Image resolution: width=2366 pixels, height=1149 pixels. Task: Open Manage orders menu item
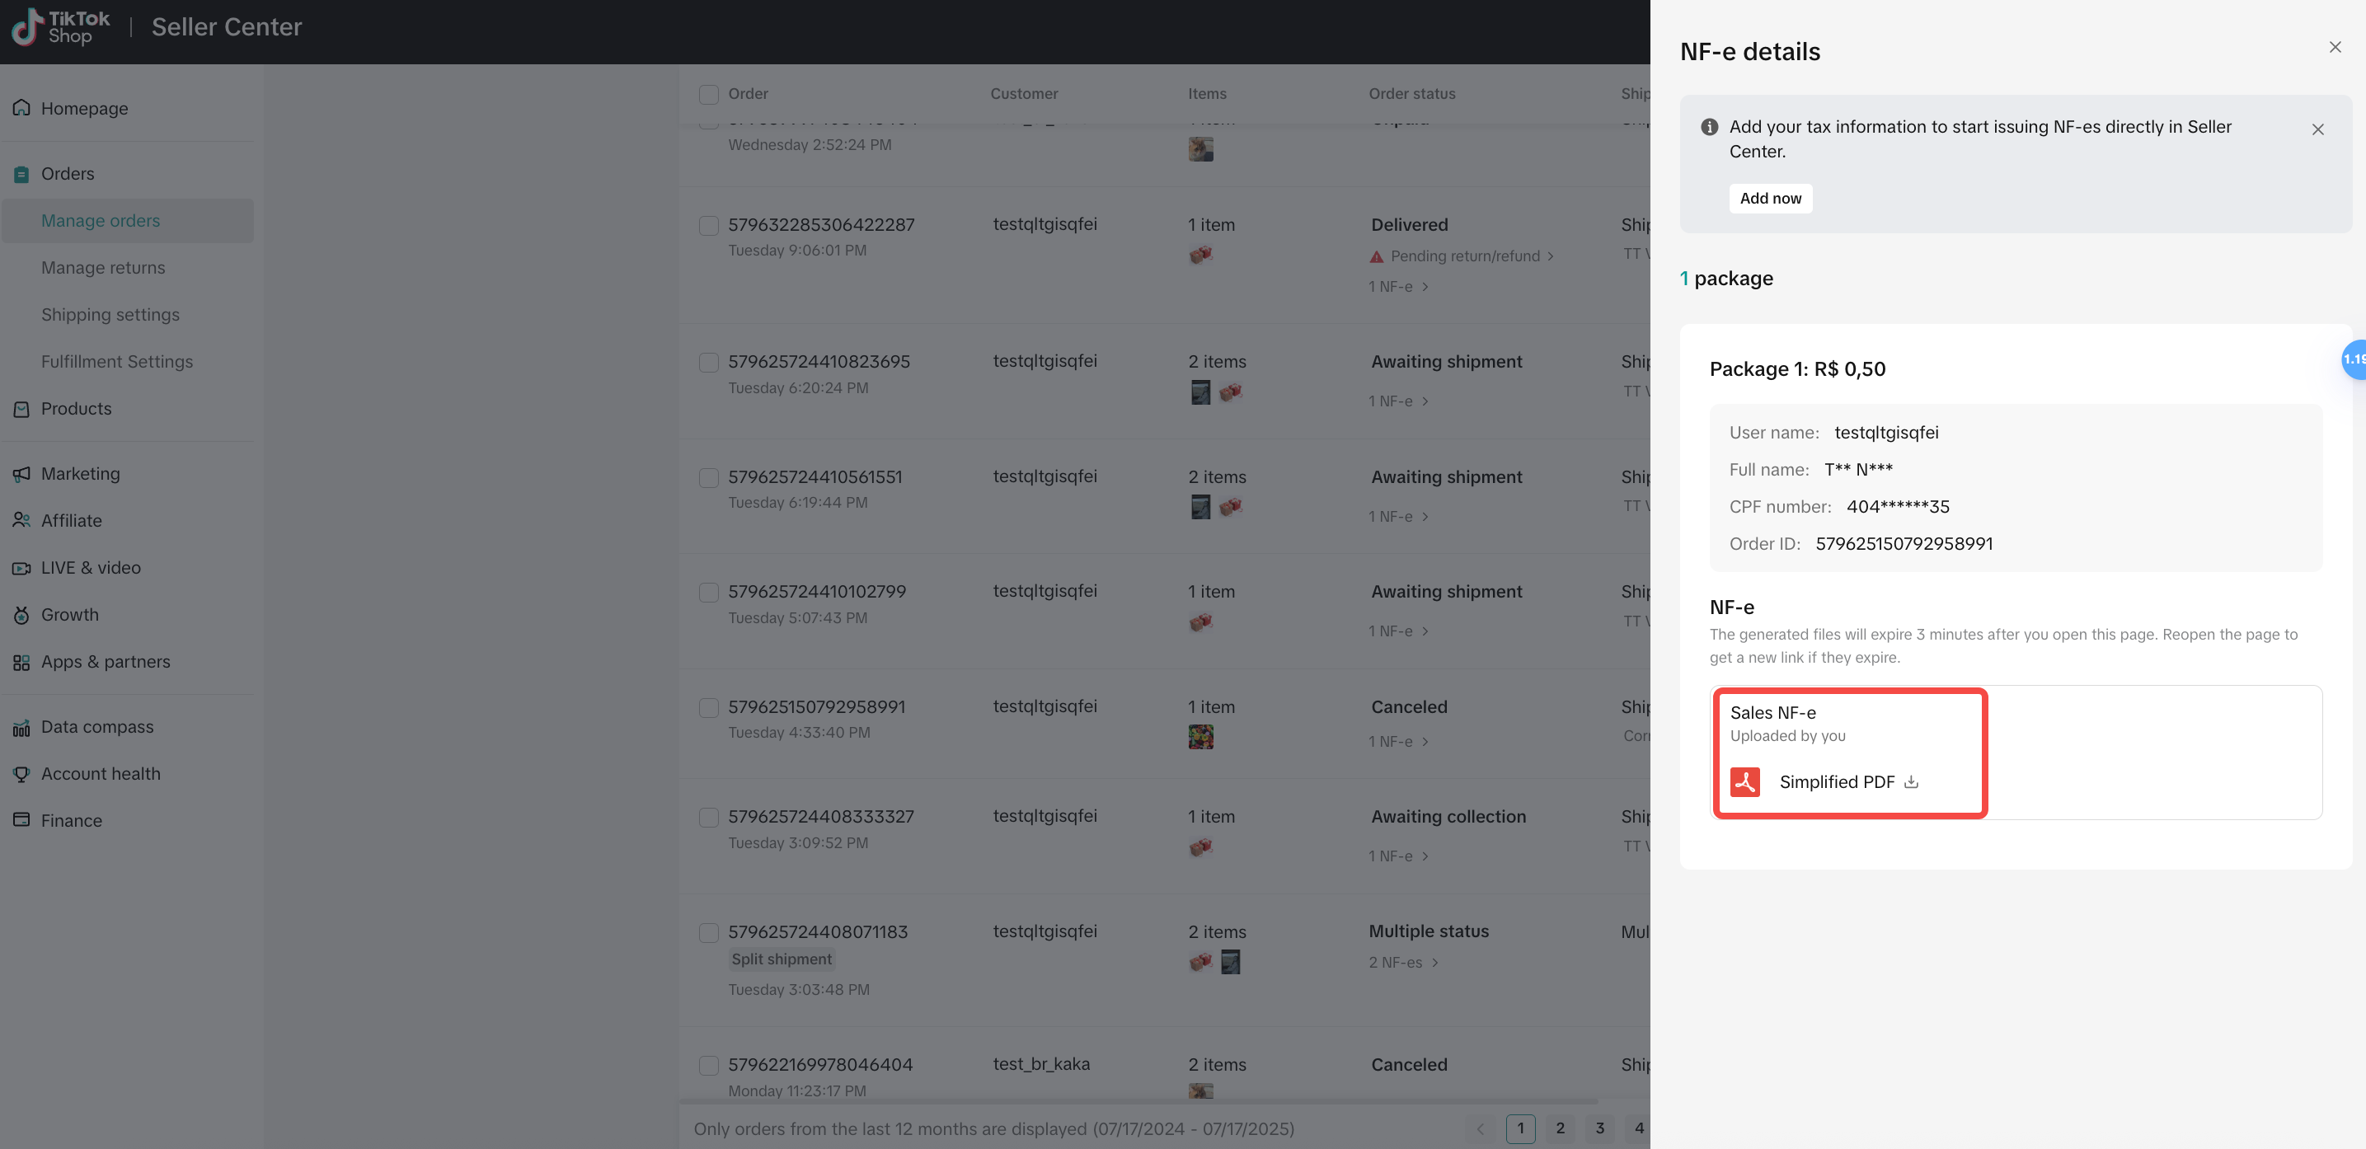click(128, 220)
